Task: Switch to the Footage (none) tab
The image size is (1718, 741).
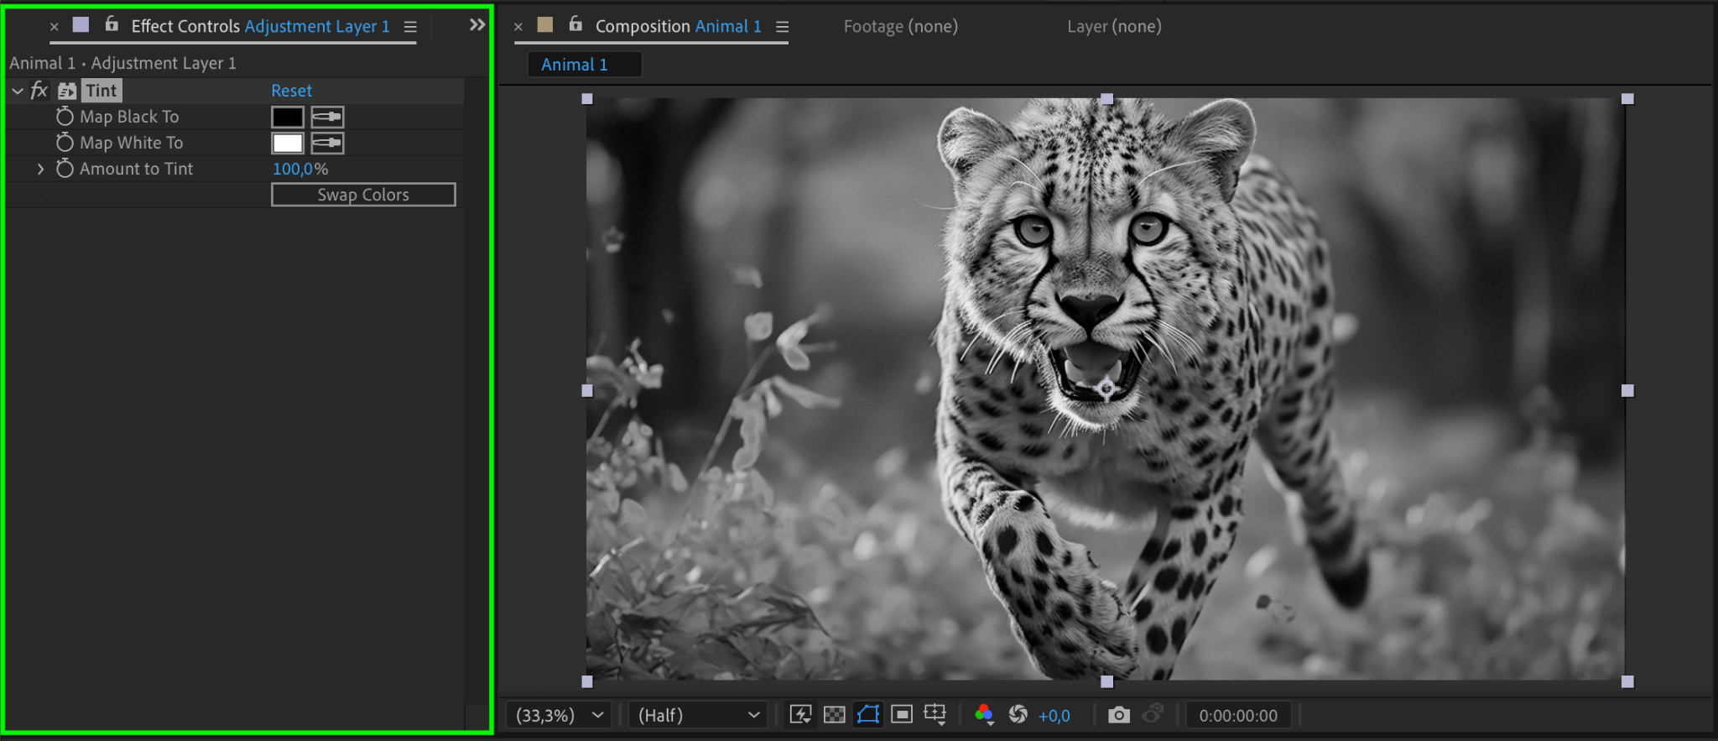Action: click(900, 26)
